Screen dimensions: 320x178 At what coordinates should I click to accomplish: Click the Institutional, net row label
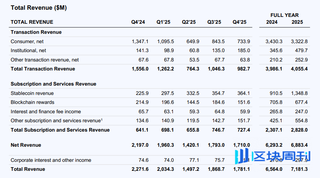coord(28,51)
